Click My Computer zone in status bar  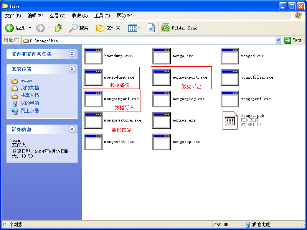[x=258, y=225]
